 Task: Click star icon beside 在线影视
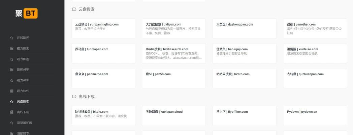pyautogui.click(x=12, y=38)
